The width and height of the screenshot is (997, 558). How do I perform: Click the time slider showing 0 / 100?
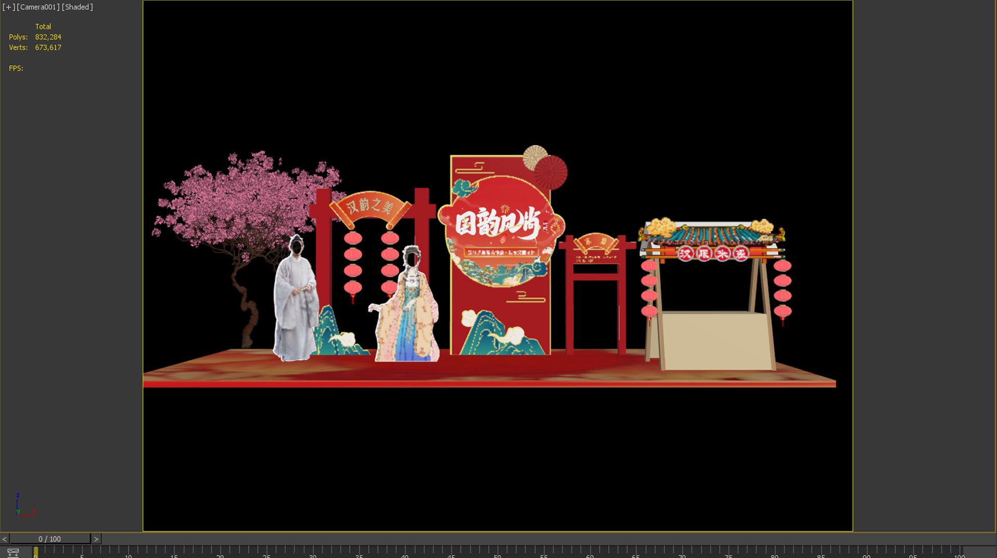[x=49, y=539]
